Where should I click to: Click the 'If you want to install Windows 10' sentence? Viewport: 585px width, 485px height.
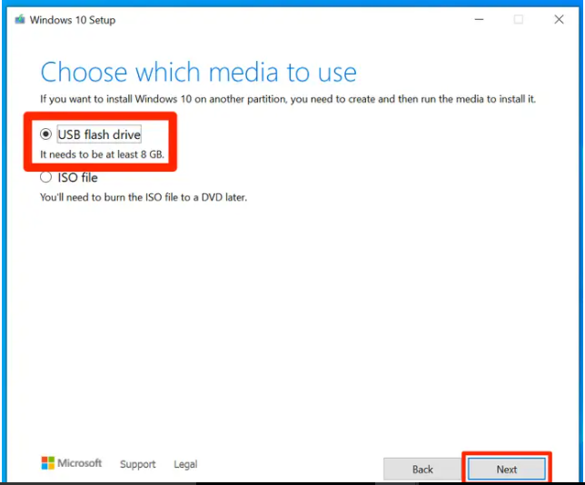click(288, 99)
